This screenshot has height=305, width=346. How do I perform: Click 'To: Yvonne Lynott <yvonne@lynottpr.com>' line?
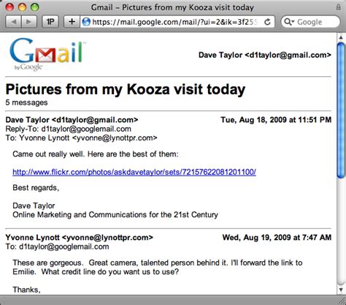pyautogui.click(x=81, y=138)
